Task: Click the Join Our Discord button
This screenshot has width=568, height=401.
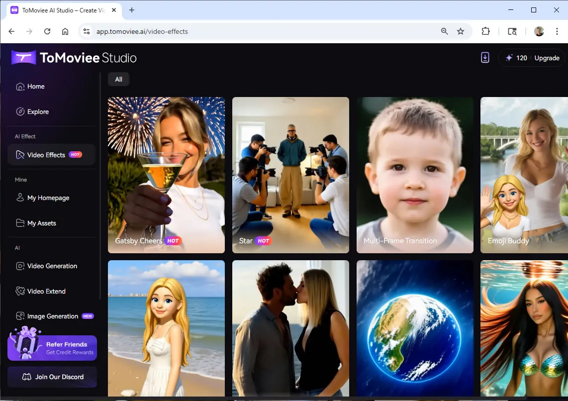Action: pyautogui.click(x=52, y=377)
